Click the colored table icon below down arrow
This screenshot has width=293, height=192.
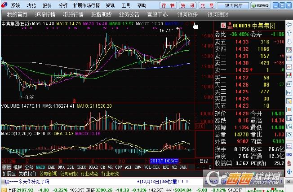click(289, 50)
